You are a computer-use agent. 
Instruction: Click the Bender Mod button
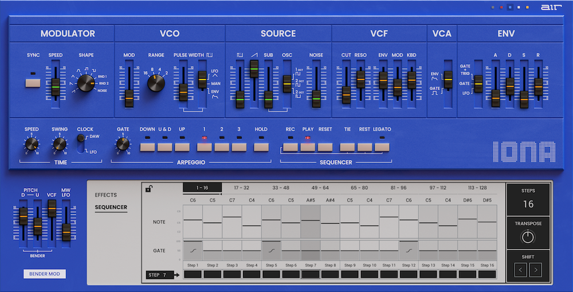point(45,274)
